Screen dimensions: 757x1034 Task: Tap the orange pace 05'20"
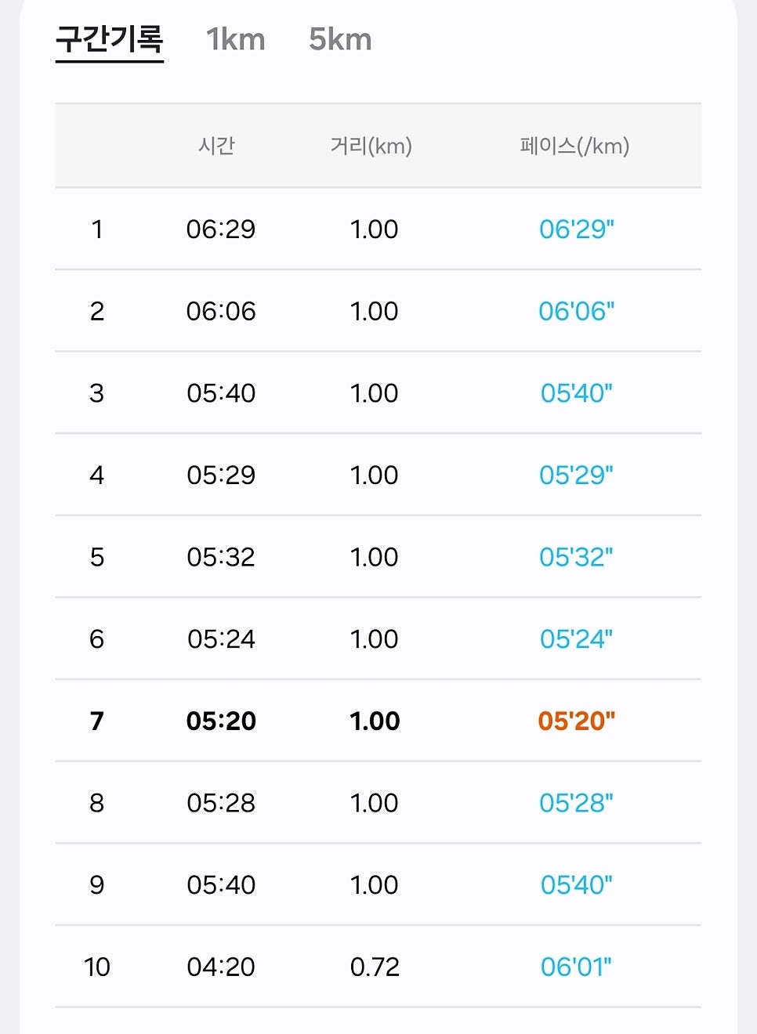(x=577, y=721)
